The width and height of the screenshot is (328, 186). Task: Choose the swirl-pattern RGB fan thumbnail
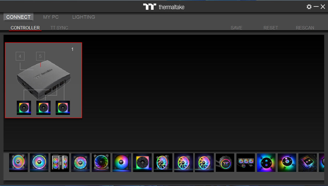tap(101, 163)
